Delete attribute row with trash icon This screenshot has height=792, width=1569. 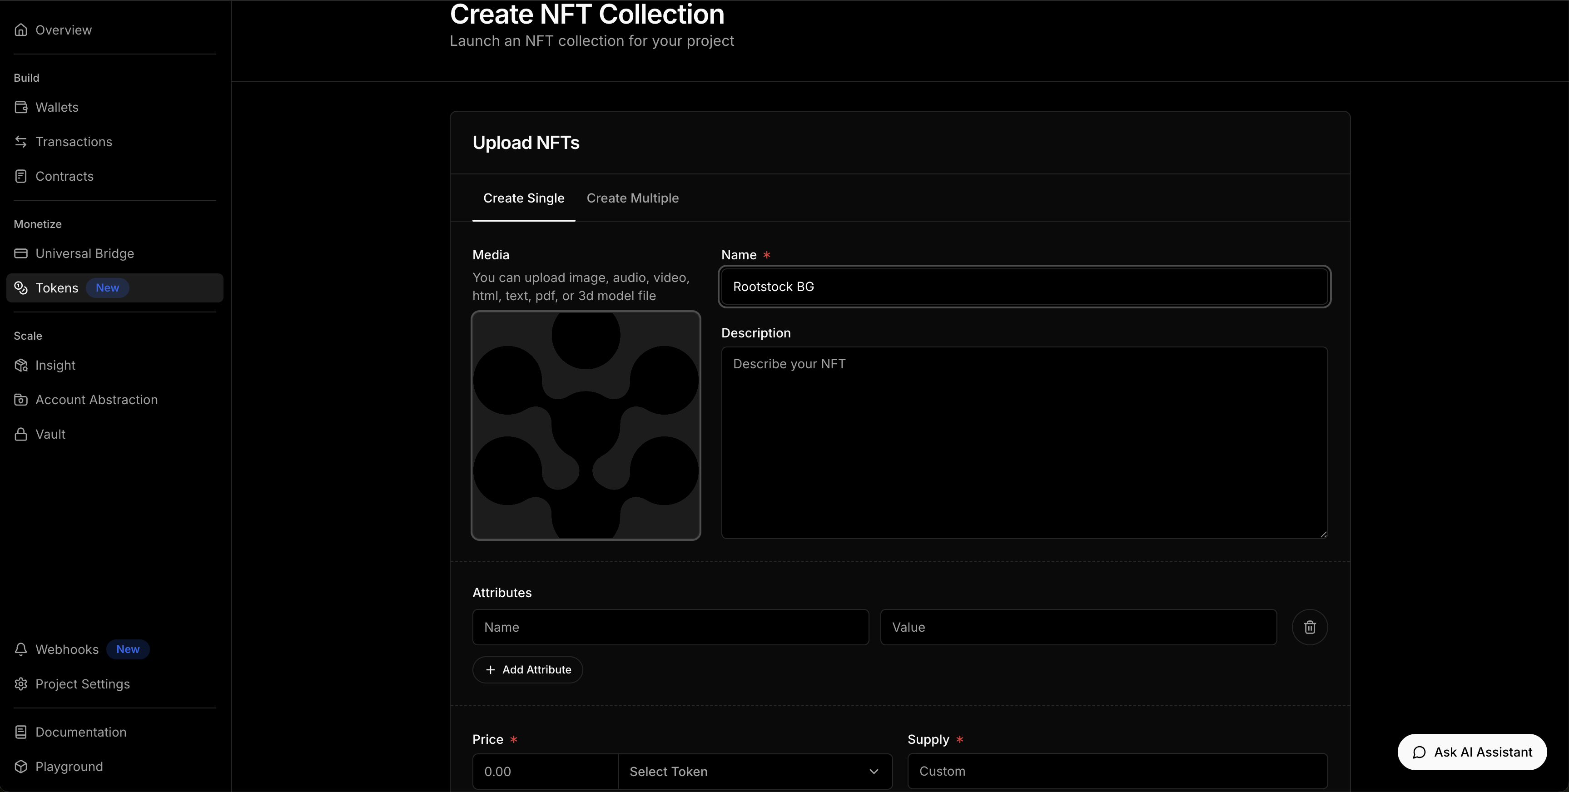(x=1310, y=627)
